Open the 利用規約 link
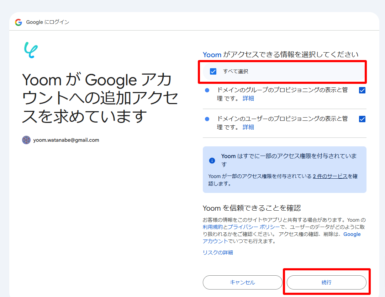This screenshot has width=385, height=297. click(213, 227)
